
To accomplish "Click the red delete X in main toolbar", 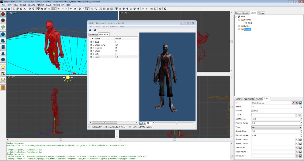I will click(x=24, y=9).
